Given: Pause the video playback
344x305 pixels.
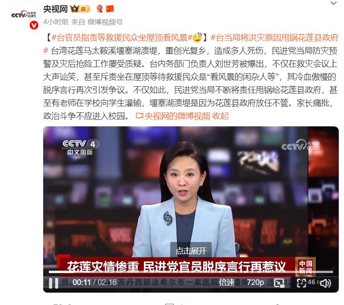Looking at the screenshot, I should (54, 283).
